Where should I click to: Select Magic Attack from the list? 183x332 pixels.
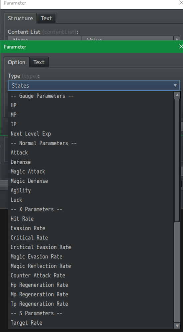pos(91,172)
